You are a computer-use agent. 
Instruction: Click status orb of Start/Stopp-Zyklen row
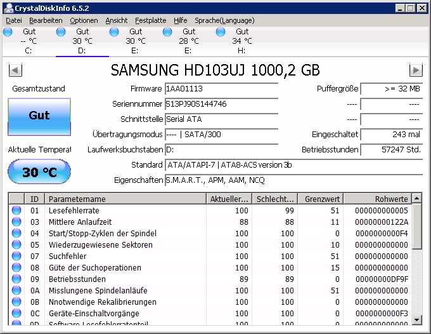point(16,233)
